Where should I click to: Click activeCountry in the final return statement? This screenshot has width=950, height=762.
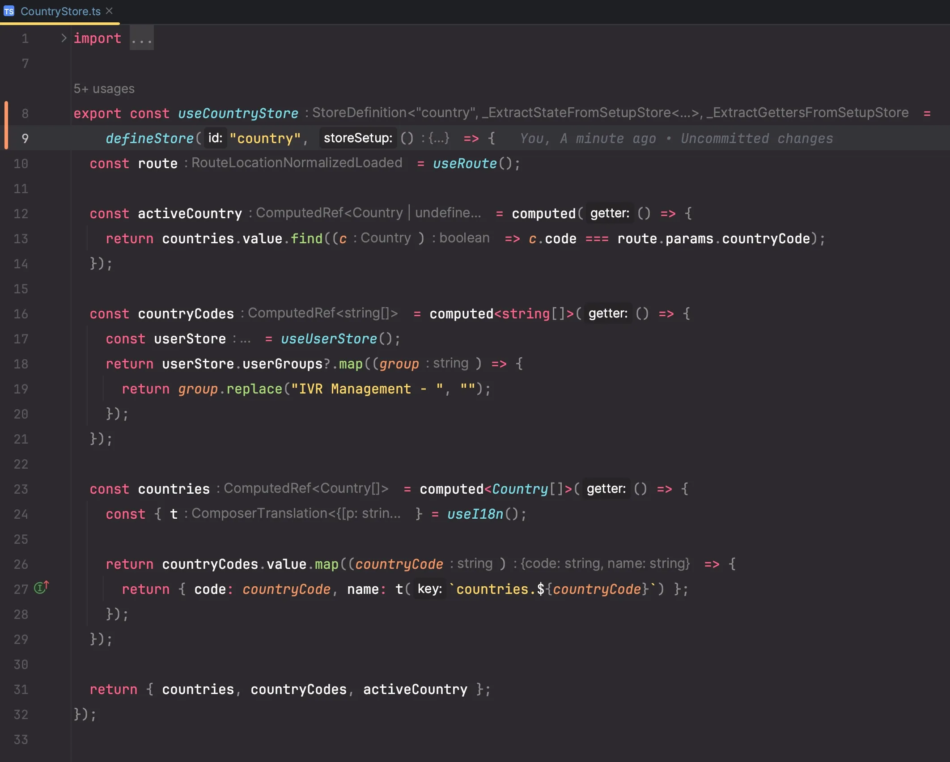415,690
